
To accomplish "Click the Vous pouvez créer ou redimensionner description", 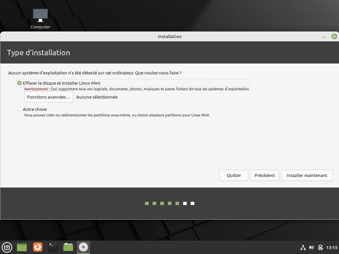I will pos(117,115).
